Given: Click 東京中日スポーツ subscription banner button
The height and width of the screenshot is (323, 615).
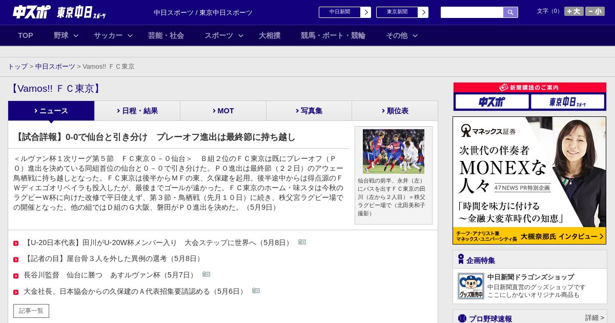Looking at the screenshot, I should click(x=567, y=102).
